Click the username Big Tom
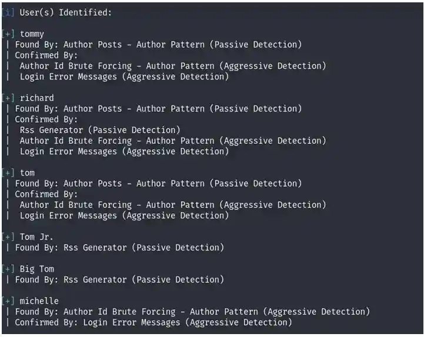The image size is (424, 337). [36, 269]
